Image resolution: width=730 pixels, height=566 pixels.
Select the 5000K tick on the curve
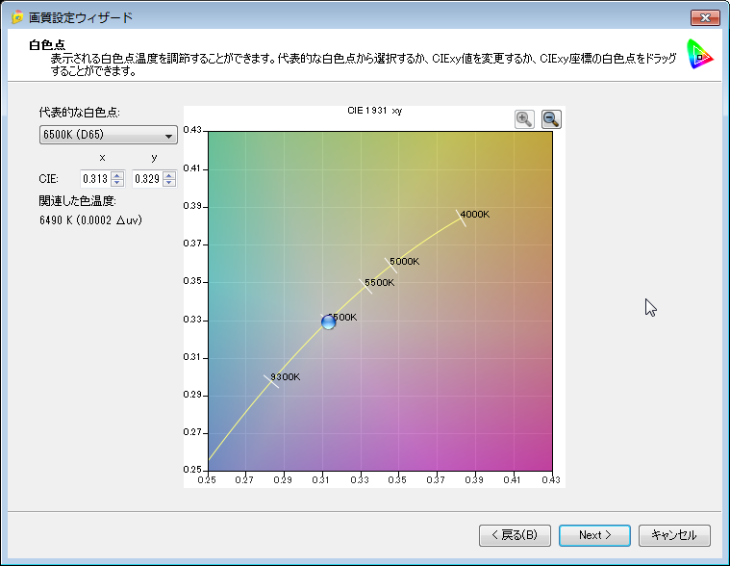click(x=390, y=264)
